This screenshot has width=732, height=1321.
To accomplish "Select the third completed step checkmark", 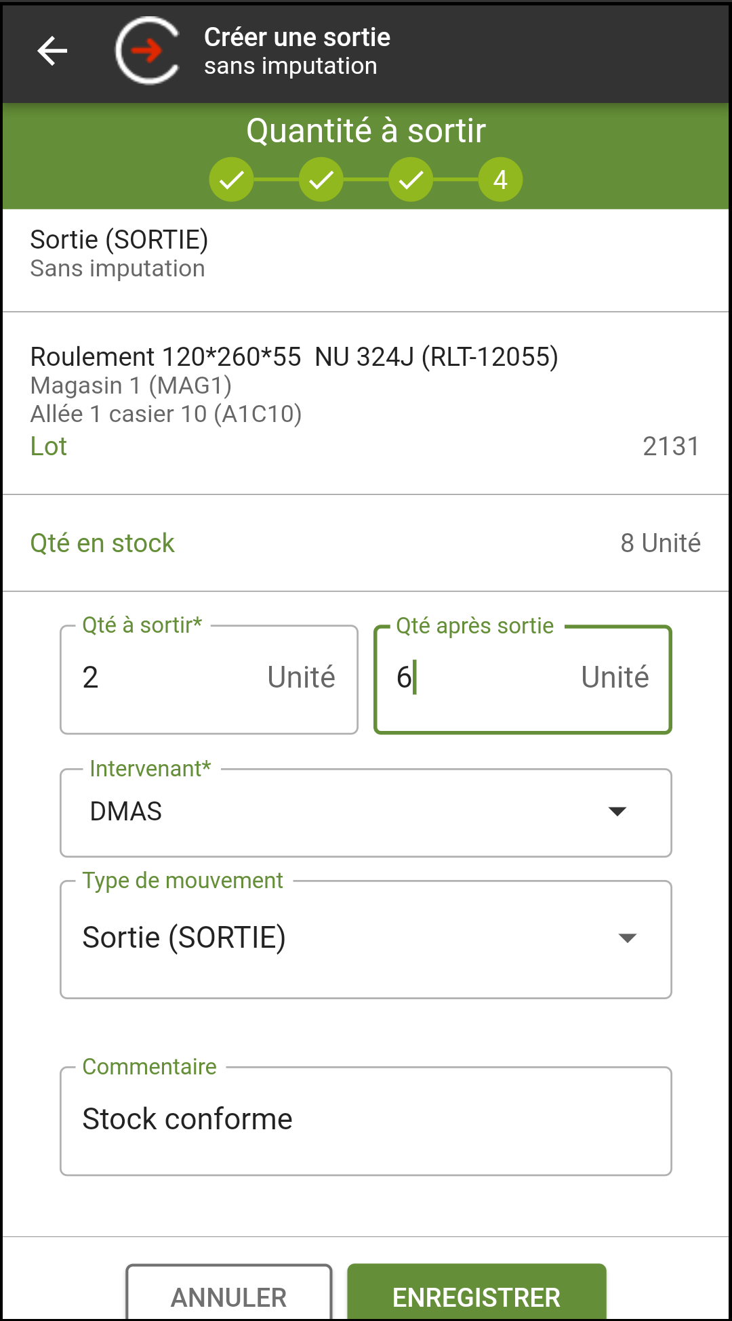I will tap(411, 180).
